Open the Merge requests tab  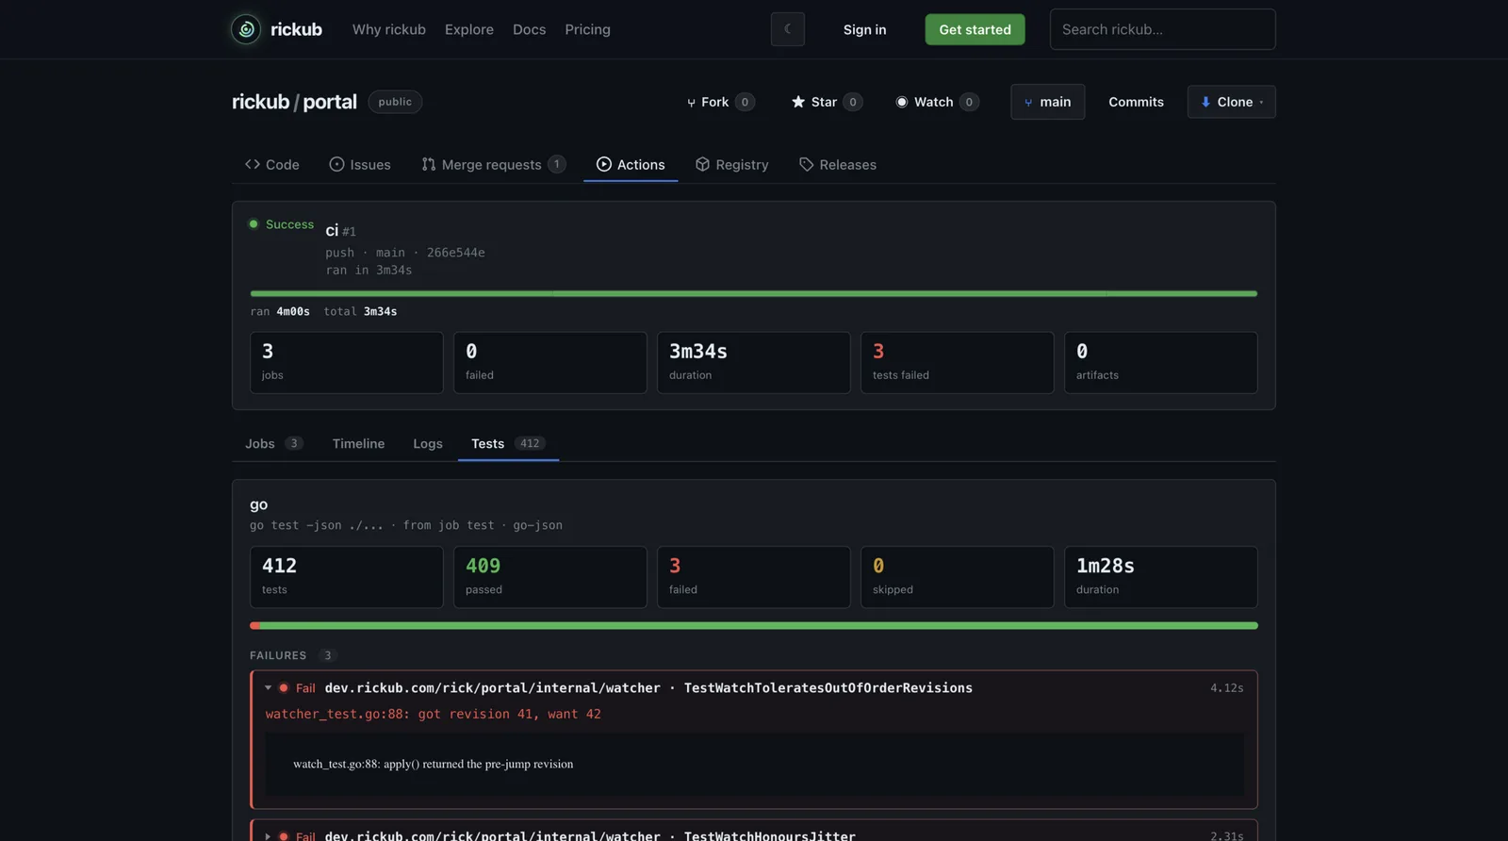[x=494, y=164]
